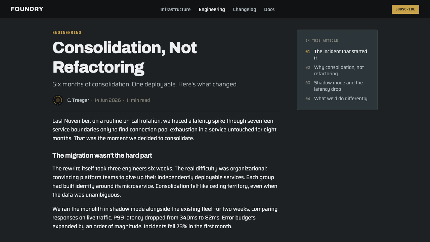Click the 04 table of contents number

click(x=308, y=99)
